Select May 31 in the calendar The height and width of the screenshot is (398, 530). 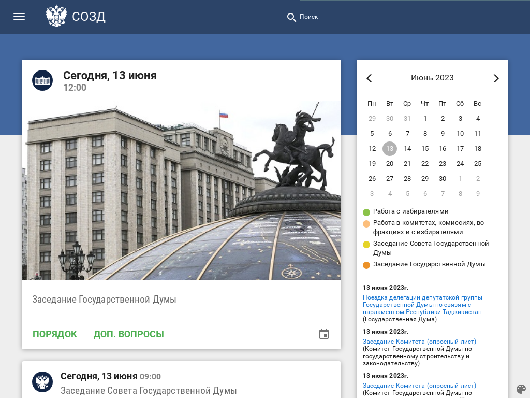click(407, 119)
